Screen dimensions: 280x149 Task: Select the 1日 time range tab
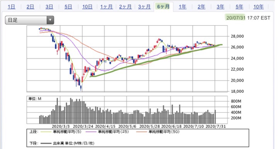click(x=12, y=7)
